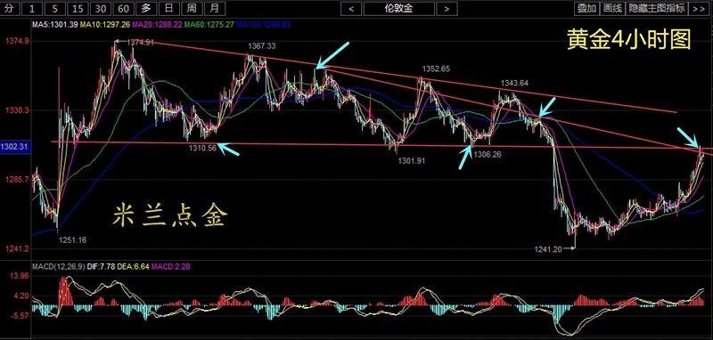Switch to the 1-minute period
This screenshot has width=713, height=340.
tap(32, 8)
